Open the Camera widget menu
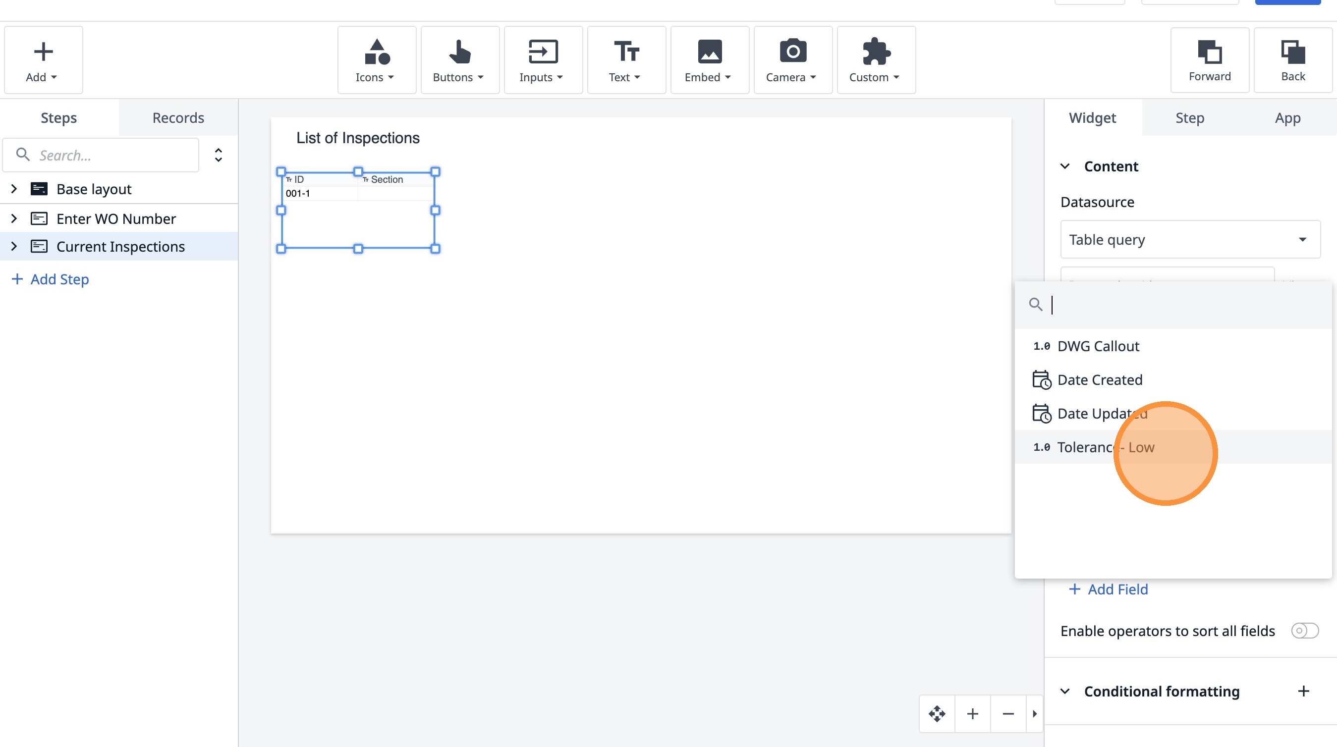Screen dimensions: 1337x747 point(792,60)
